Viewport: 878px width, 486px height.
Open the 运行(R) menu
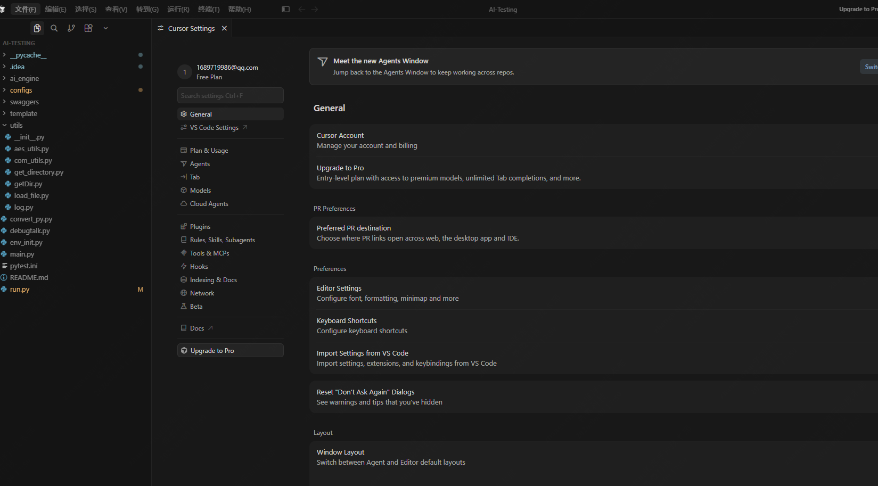coord(178,9)
